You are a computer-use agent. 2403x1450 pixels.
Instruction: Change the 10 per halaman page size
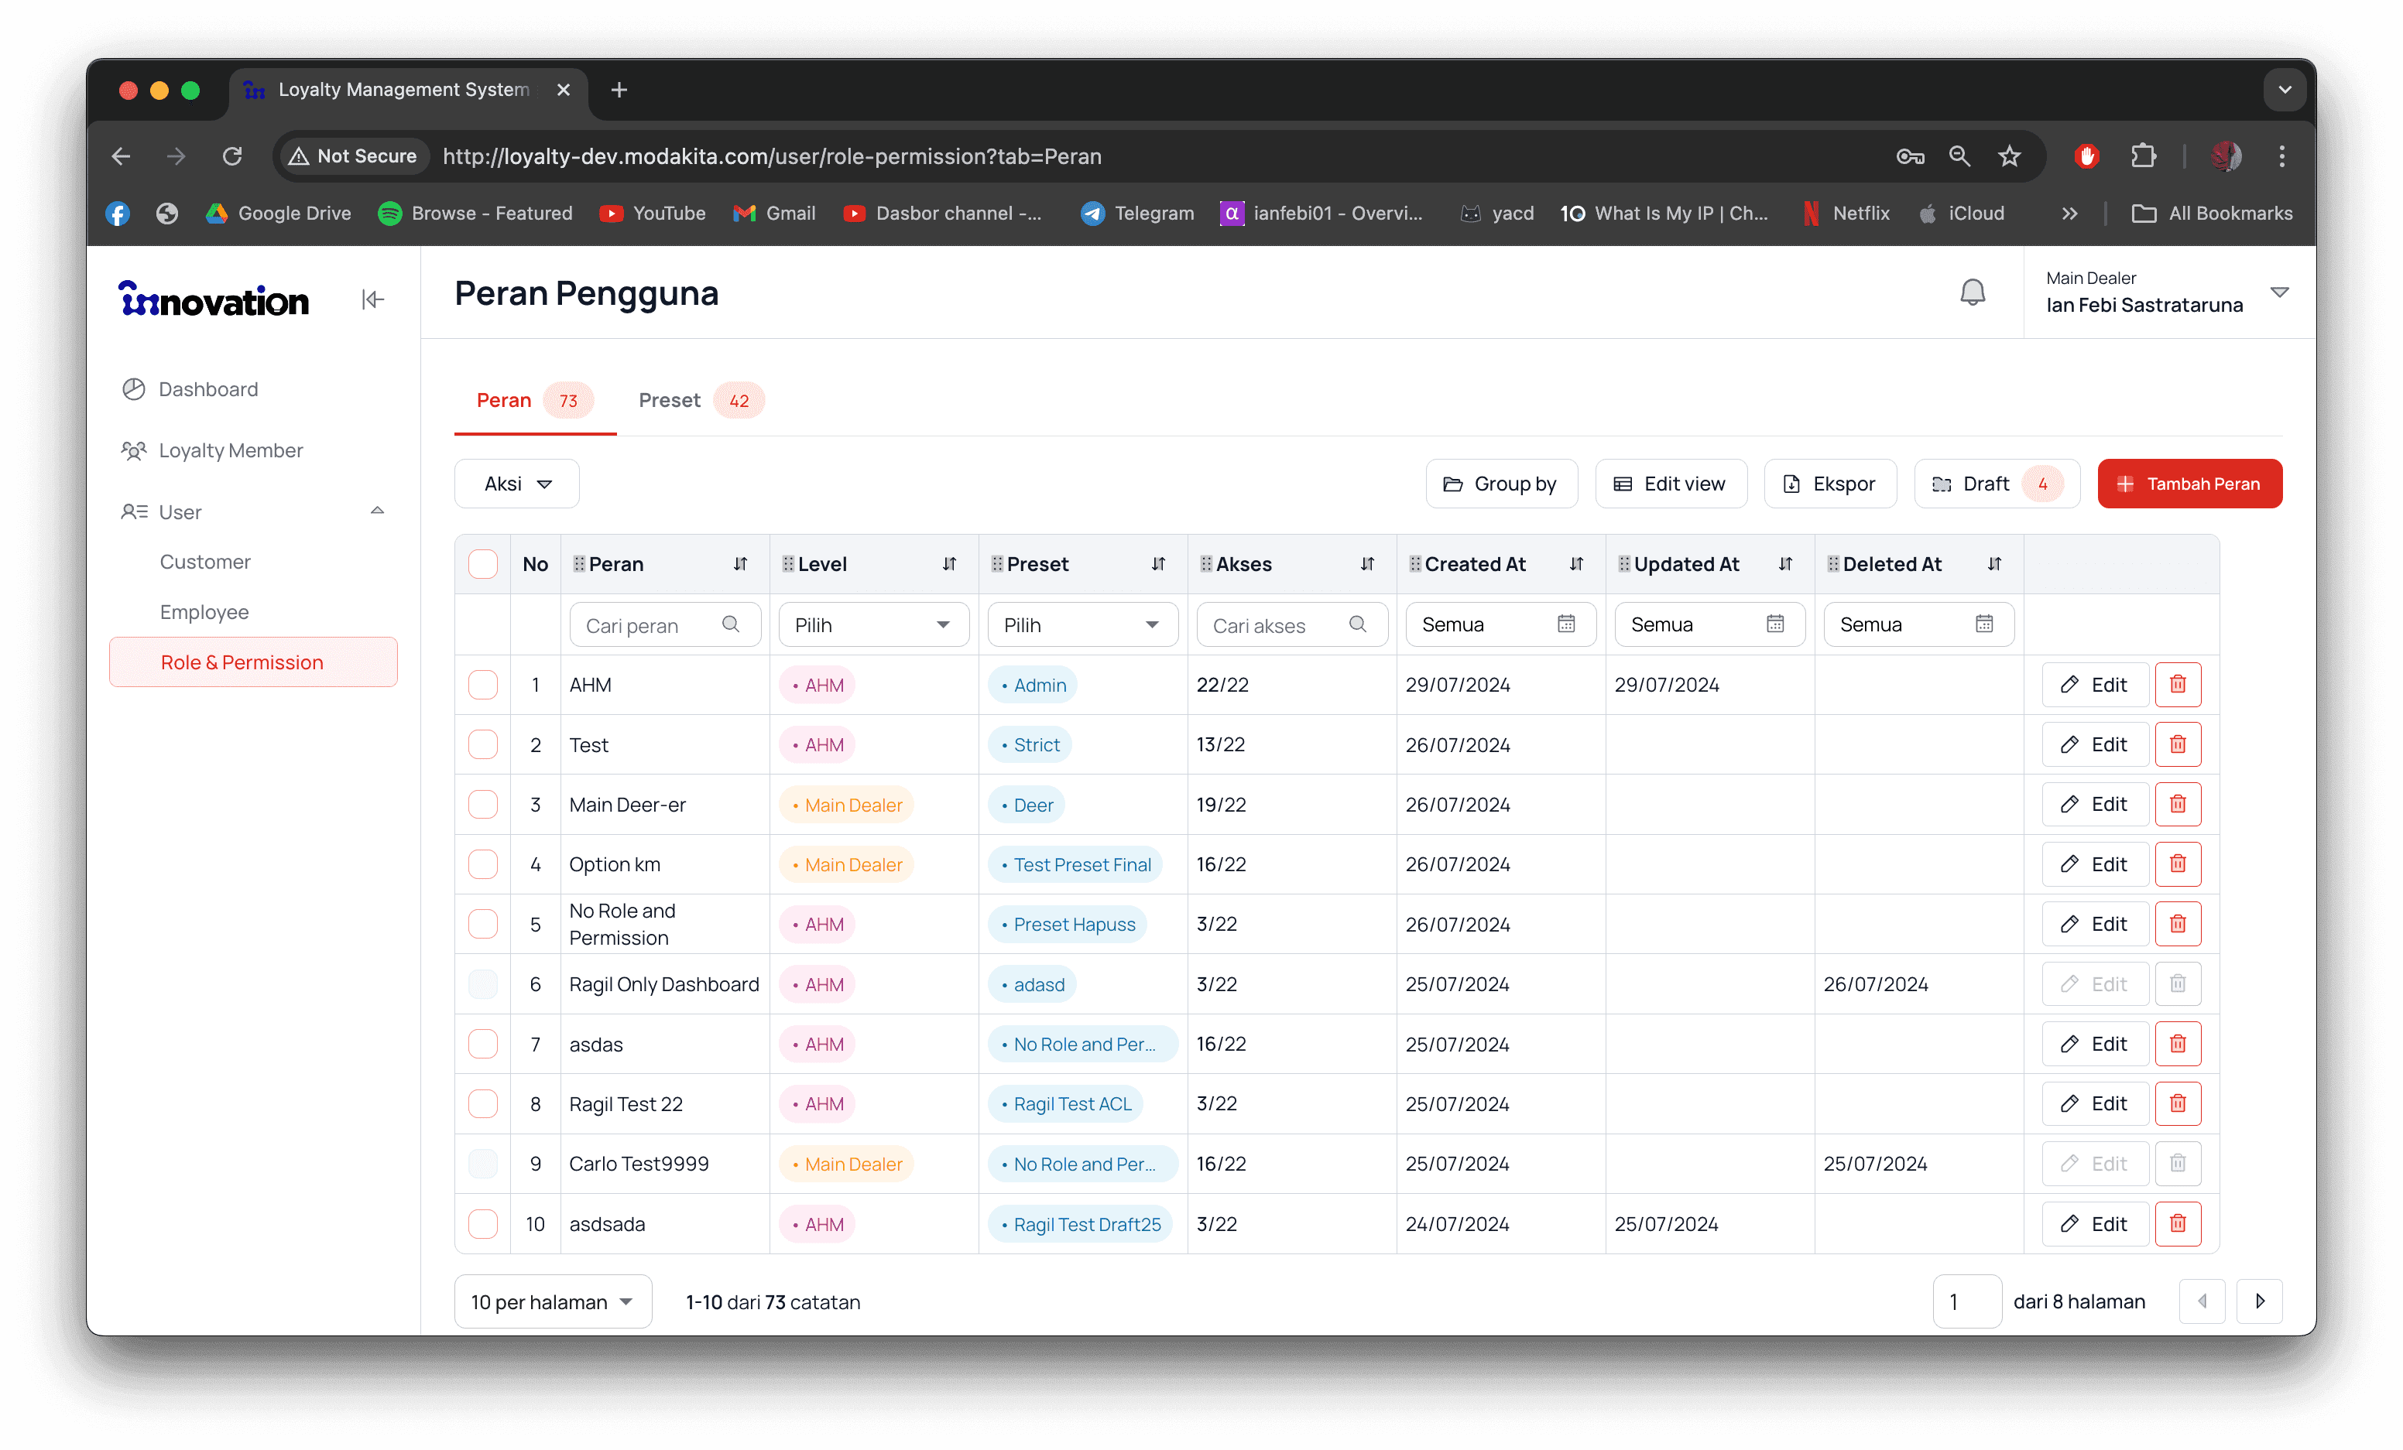coord(552,1302)
